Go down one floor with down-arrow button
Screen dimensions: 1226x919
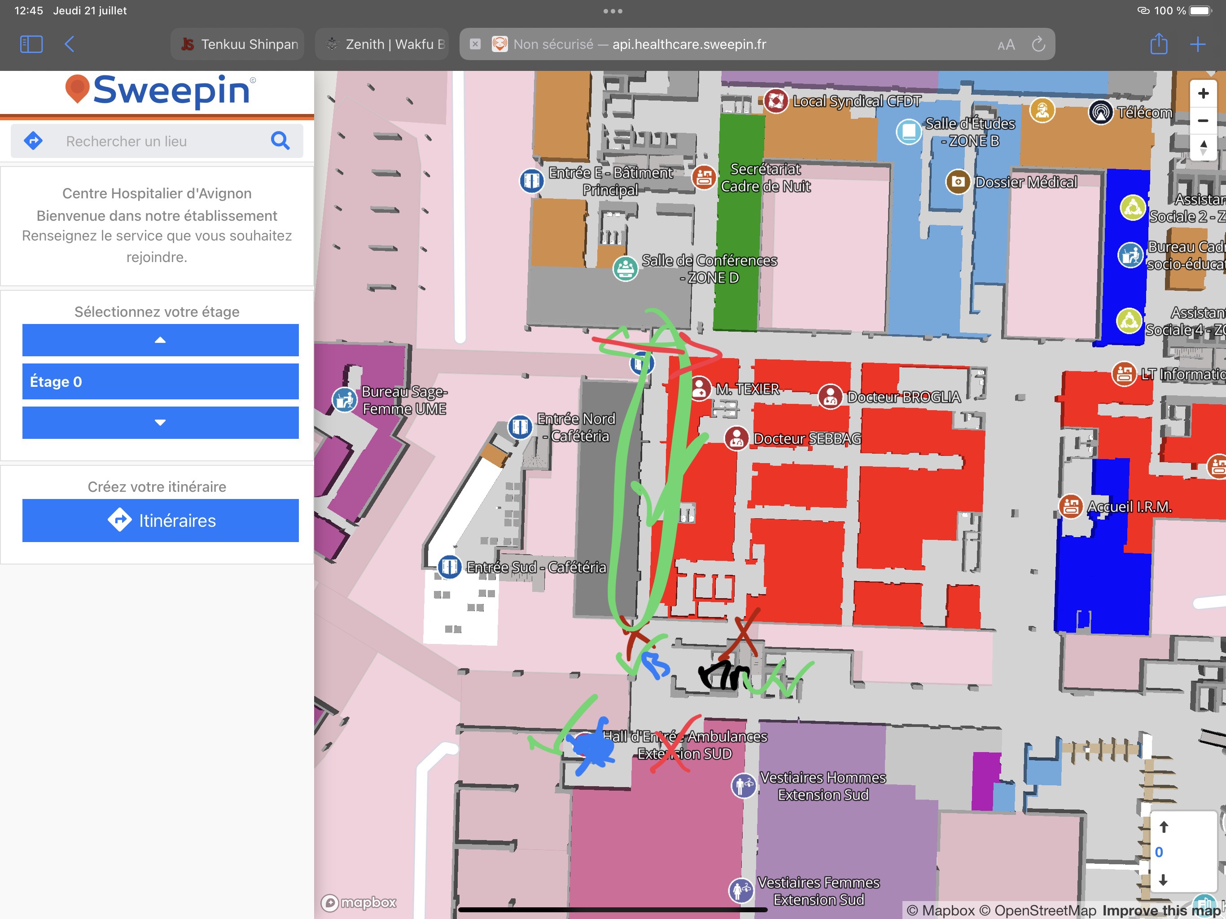coord(160,422)
